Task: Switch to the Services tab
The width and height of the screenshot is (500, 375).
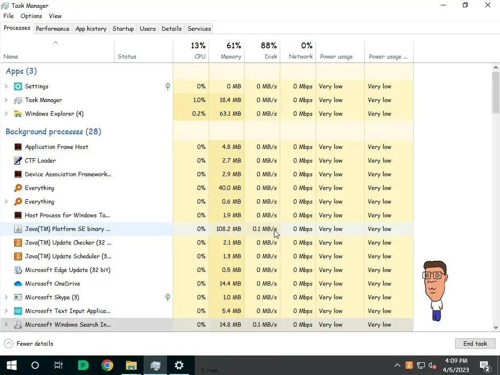Action: (x=199, y=29)
